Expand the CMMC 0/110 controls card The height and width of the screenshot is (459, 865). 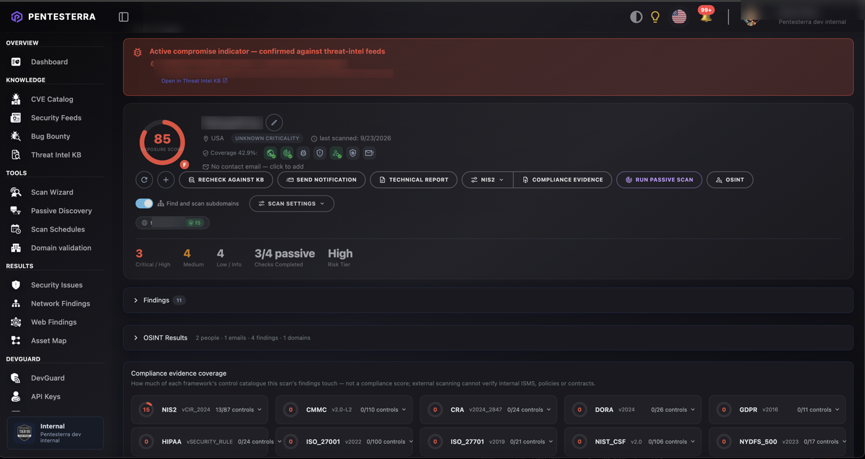[344, 410]
